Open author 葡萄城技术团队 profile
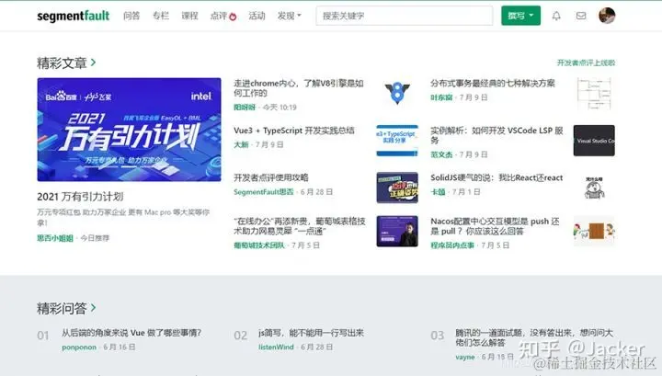 click(x=259, y=245)
